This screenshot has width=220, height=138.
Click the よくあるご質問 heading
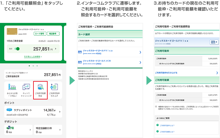[163, 118]
